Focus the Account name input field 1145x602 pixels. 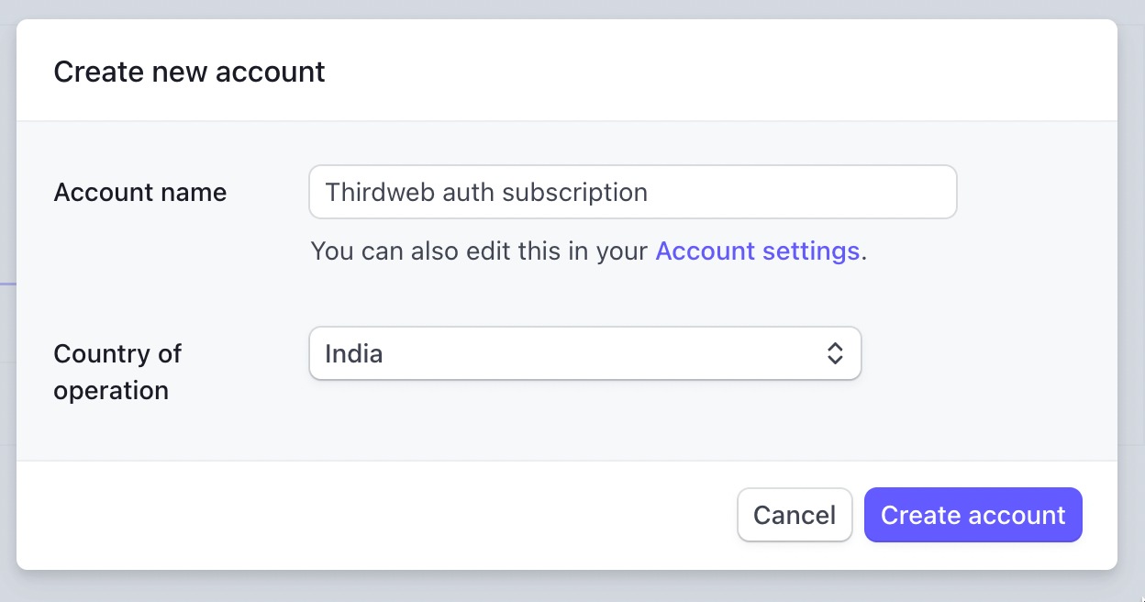tap(633, 192)
